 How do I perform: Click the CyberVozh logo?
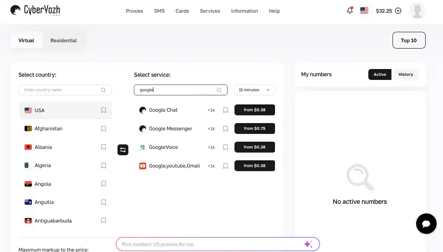click(35, 10)
